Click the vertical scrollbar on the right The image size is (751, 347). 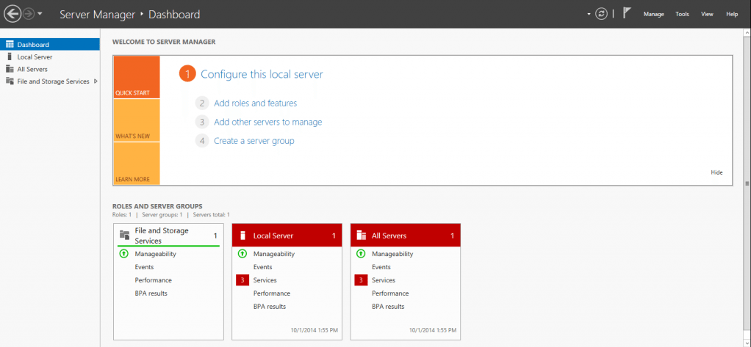[747, 183]
